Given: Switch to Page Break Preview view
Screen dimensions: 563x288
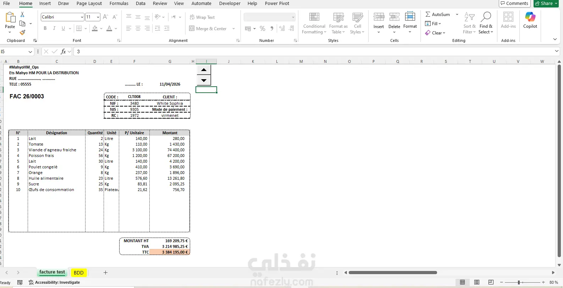Looking at the screenshot, I should tap(491, 282).
